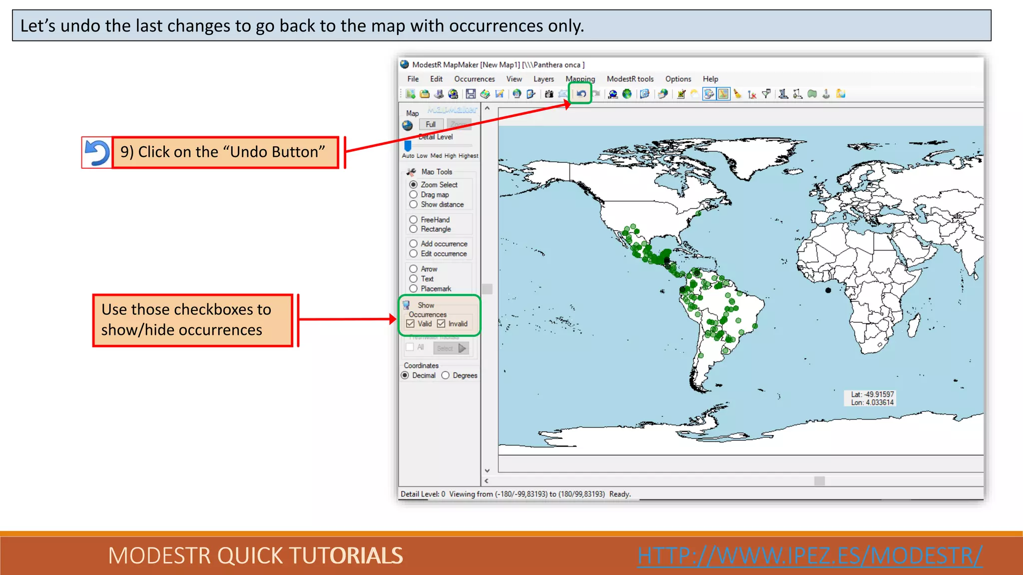Image resolution: width=1023 pixels, height=575 pixels.
Task: Click the Save floppy disk icon
Action: (471, 94)
